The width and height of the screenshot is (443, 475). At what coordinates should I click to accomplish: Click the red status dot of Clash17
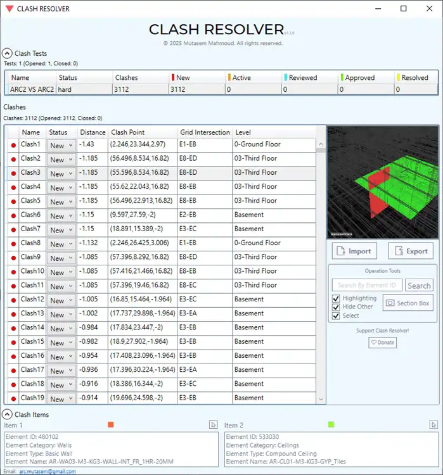(x=13, y=370)
